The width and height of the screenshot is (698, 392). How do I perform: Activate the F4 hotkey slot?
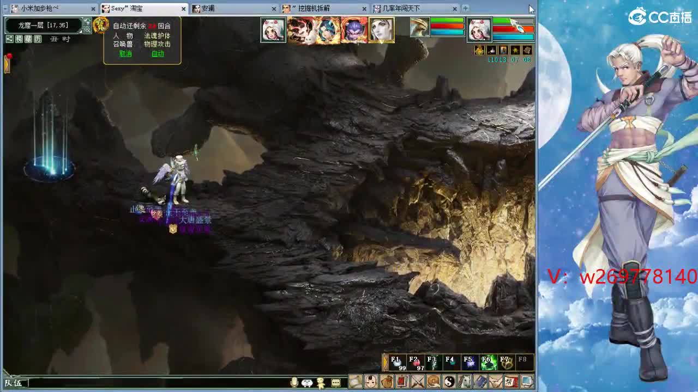click(x=451, y=363)
